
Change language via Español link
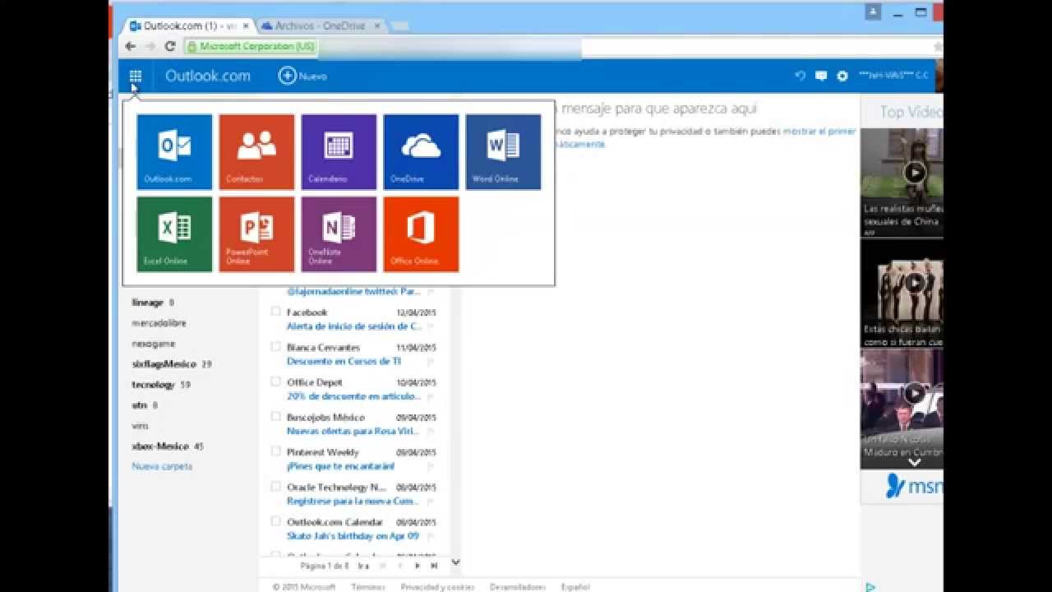[x=574, y=587]
